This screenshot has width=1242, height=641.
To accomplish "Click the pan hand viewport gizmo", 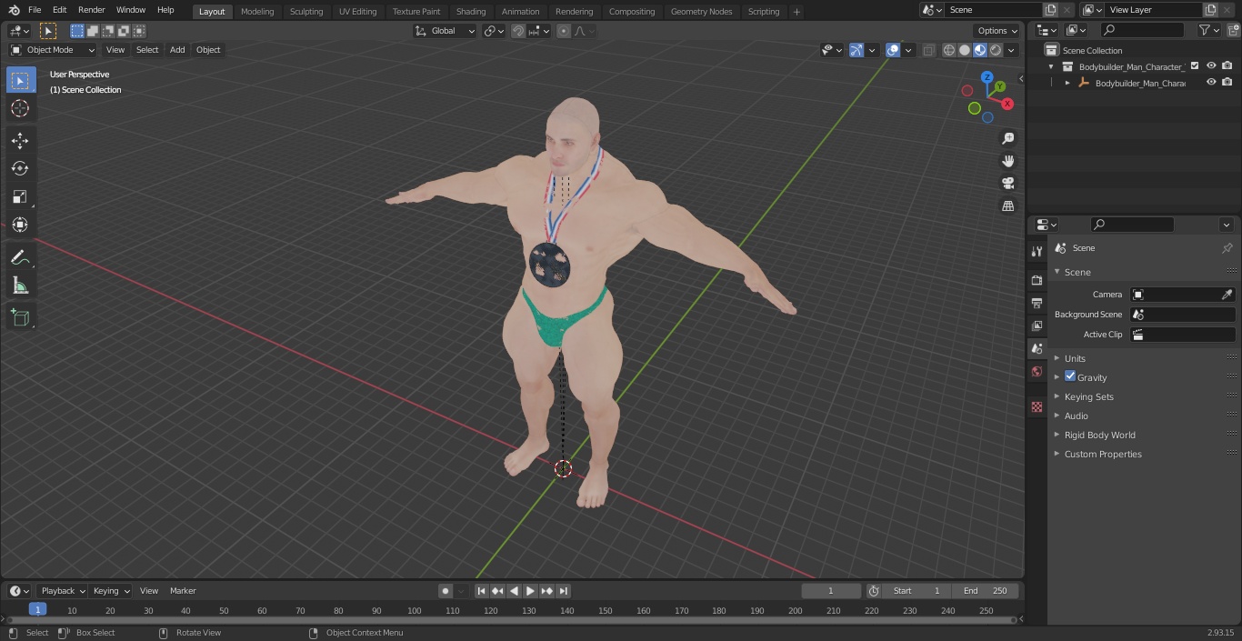I will pos(1007,161).
